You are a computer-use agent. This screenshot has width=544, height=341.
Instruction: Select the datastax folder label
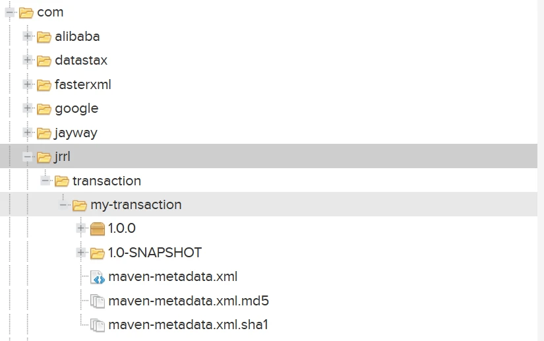[x=80, y=61]
